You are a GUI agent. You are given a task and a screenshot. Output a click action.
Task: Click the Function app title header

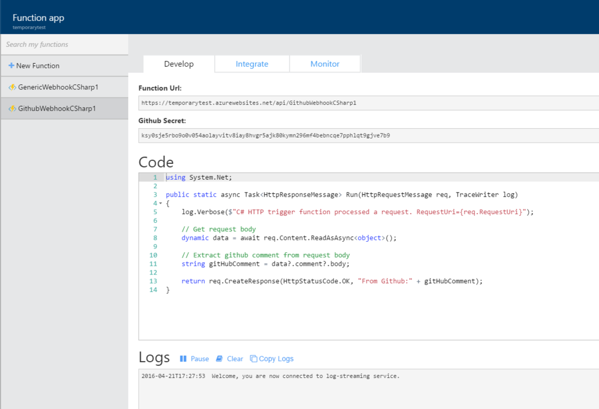coord(37,18)
